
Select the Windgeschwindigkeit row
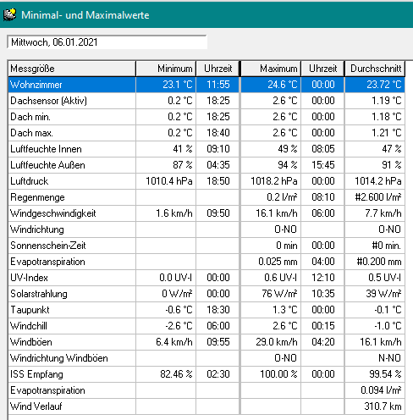[x=206, y=213]
